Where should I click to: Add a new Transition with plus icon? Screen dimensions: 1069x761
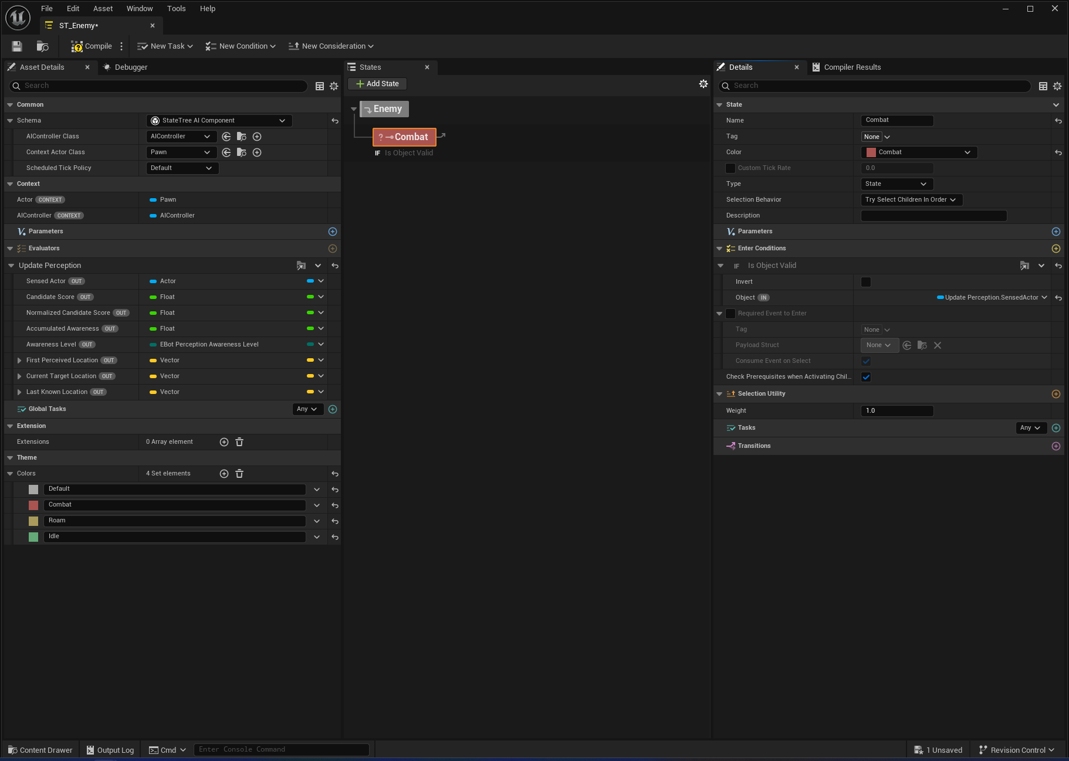[x=1056, y=446]
